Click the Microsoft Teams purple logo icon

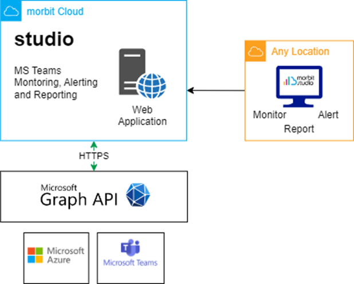tap(130, 248)
